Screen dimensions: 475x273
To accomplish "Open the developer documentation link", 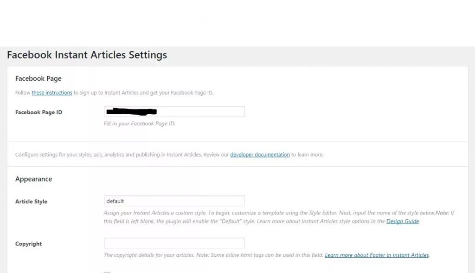I will pyautogui.click(x=260, y=155).
